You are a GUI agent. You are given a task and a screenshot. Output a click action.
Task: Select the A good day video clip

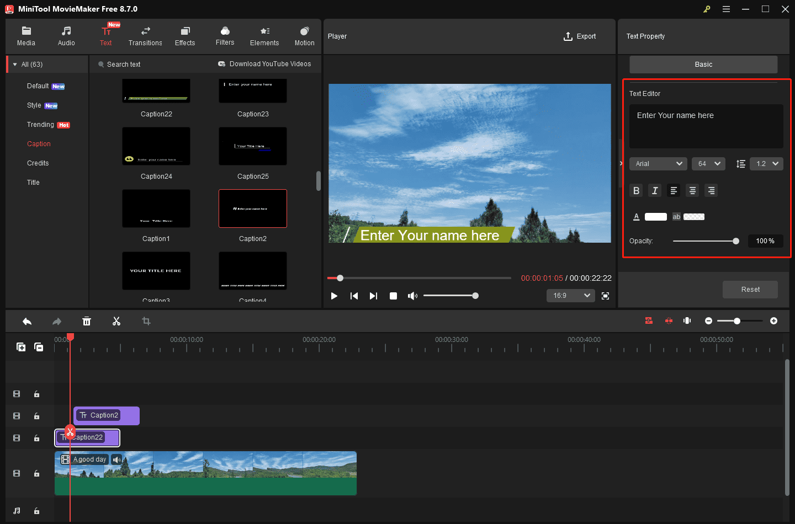(x=205, y=473)
